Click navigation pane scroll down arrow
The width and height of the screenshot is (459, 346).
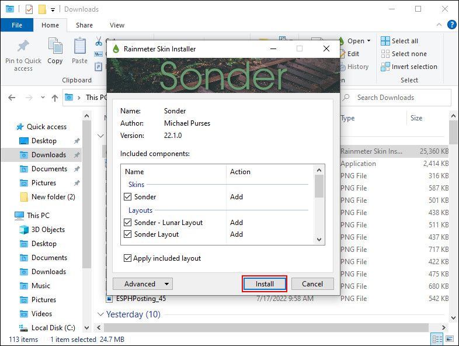[x=86, y=327]
